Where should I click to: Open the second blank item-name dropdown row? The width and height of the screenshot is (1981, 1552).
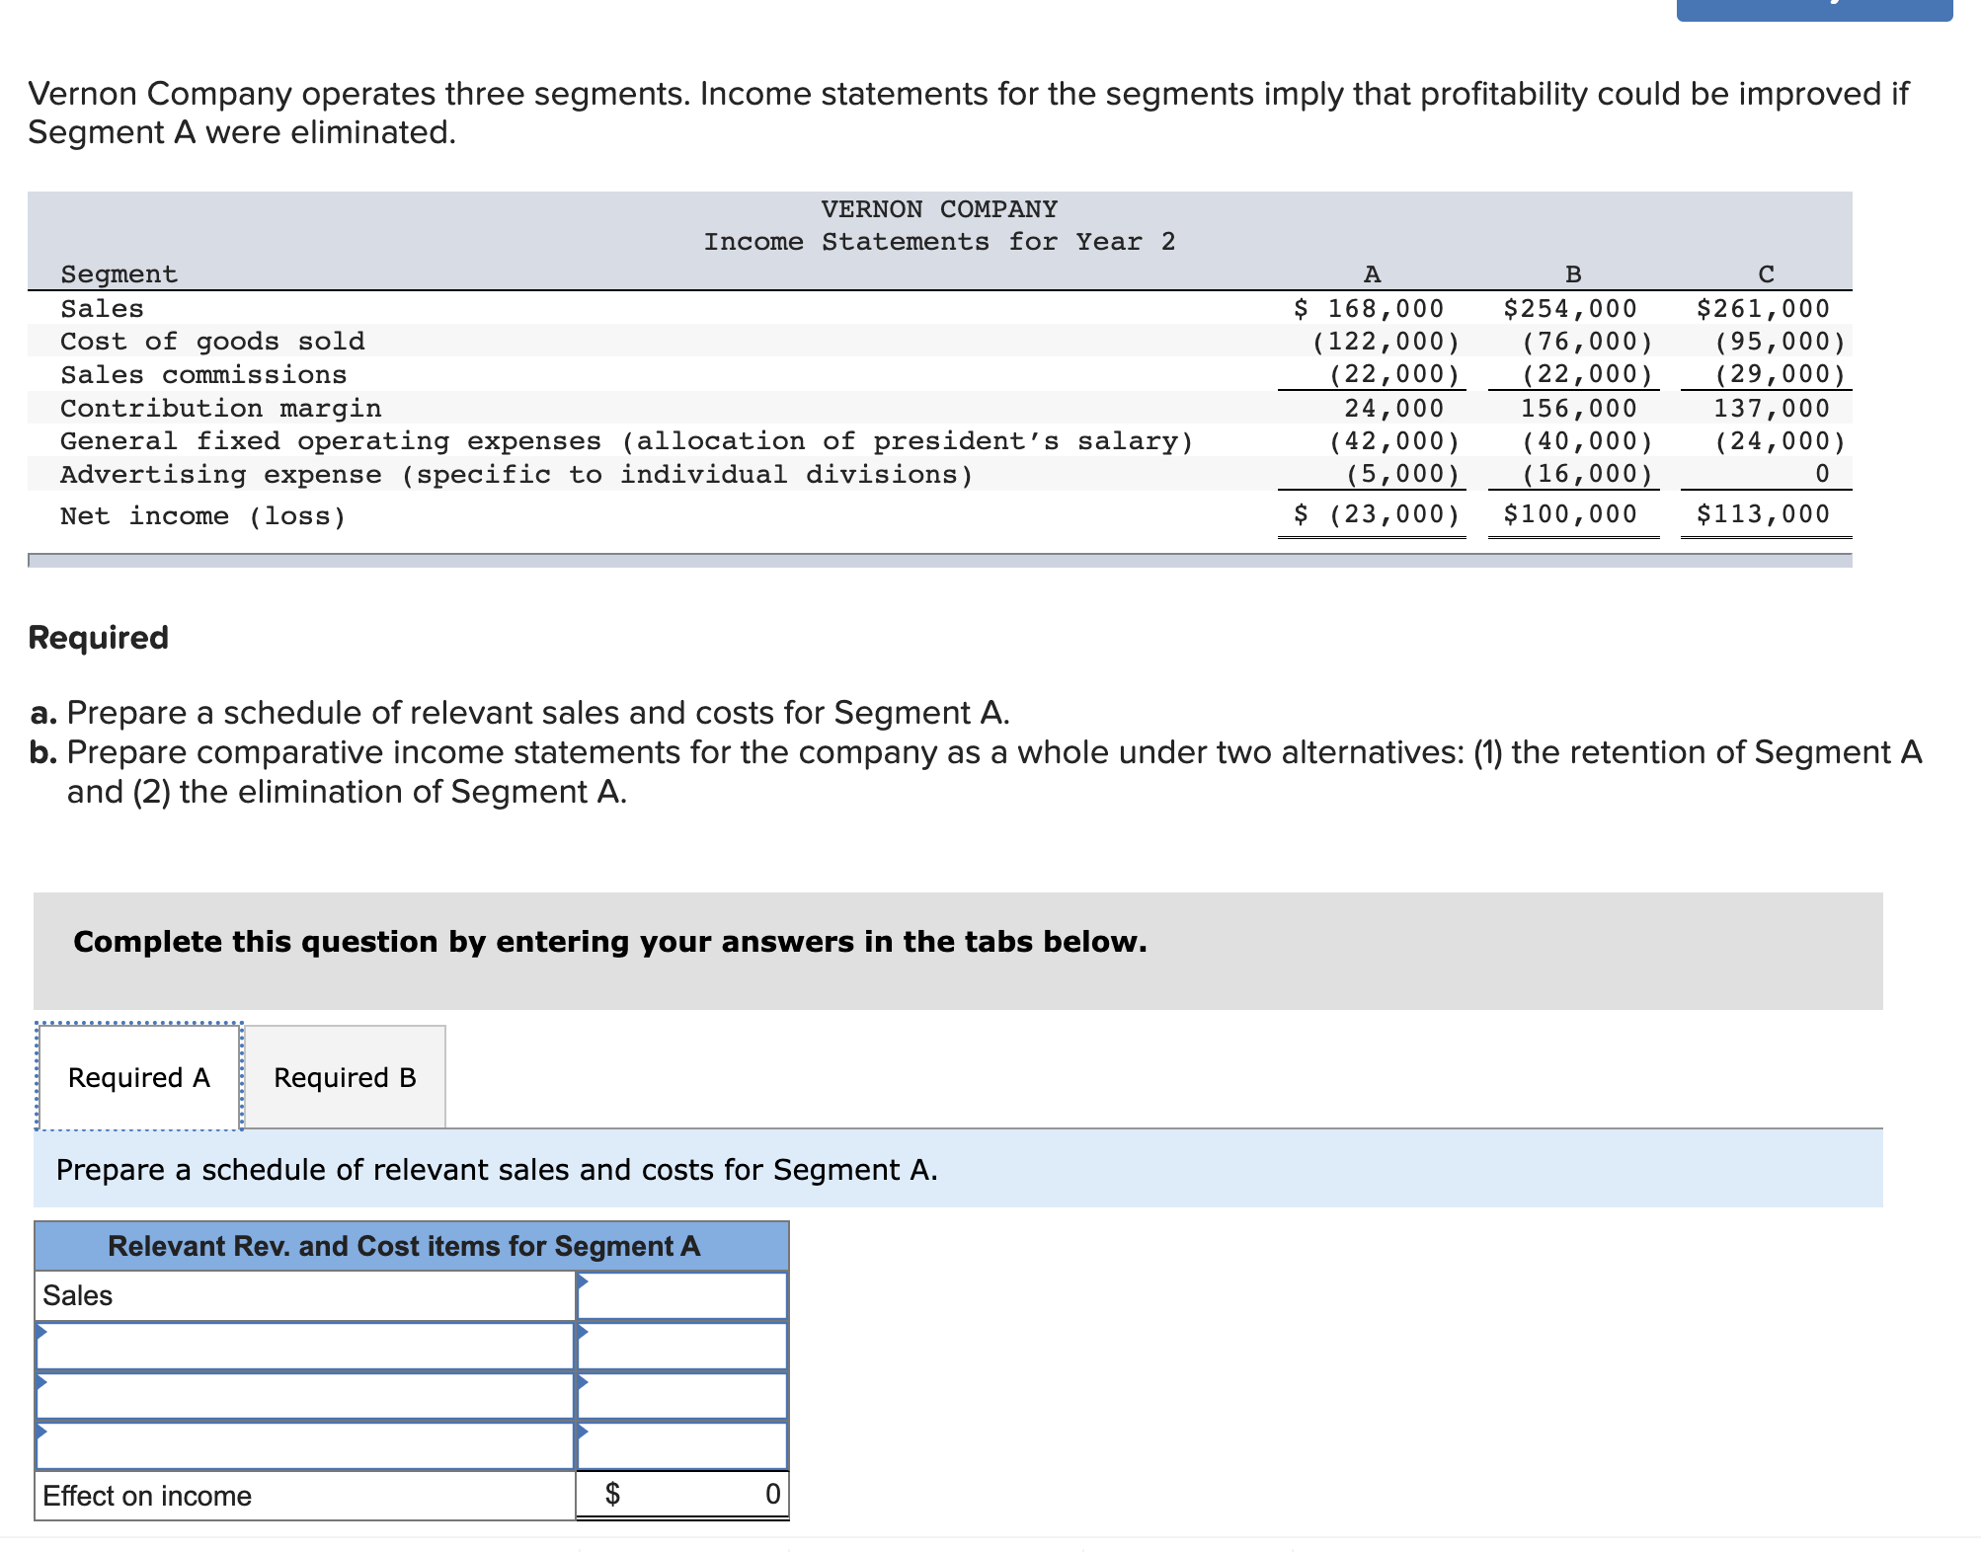(x=305, y=1396)
